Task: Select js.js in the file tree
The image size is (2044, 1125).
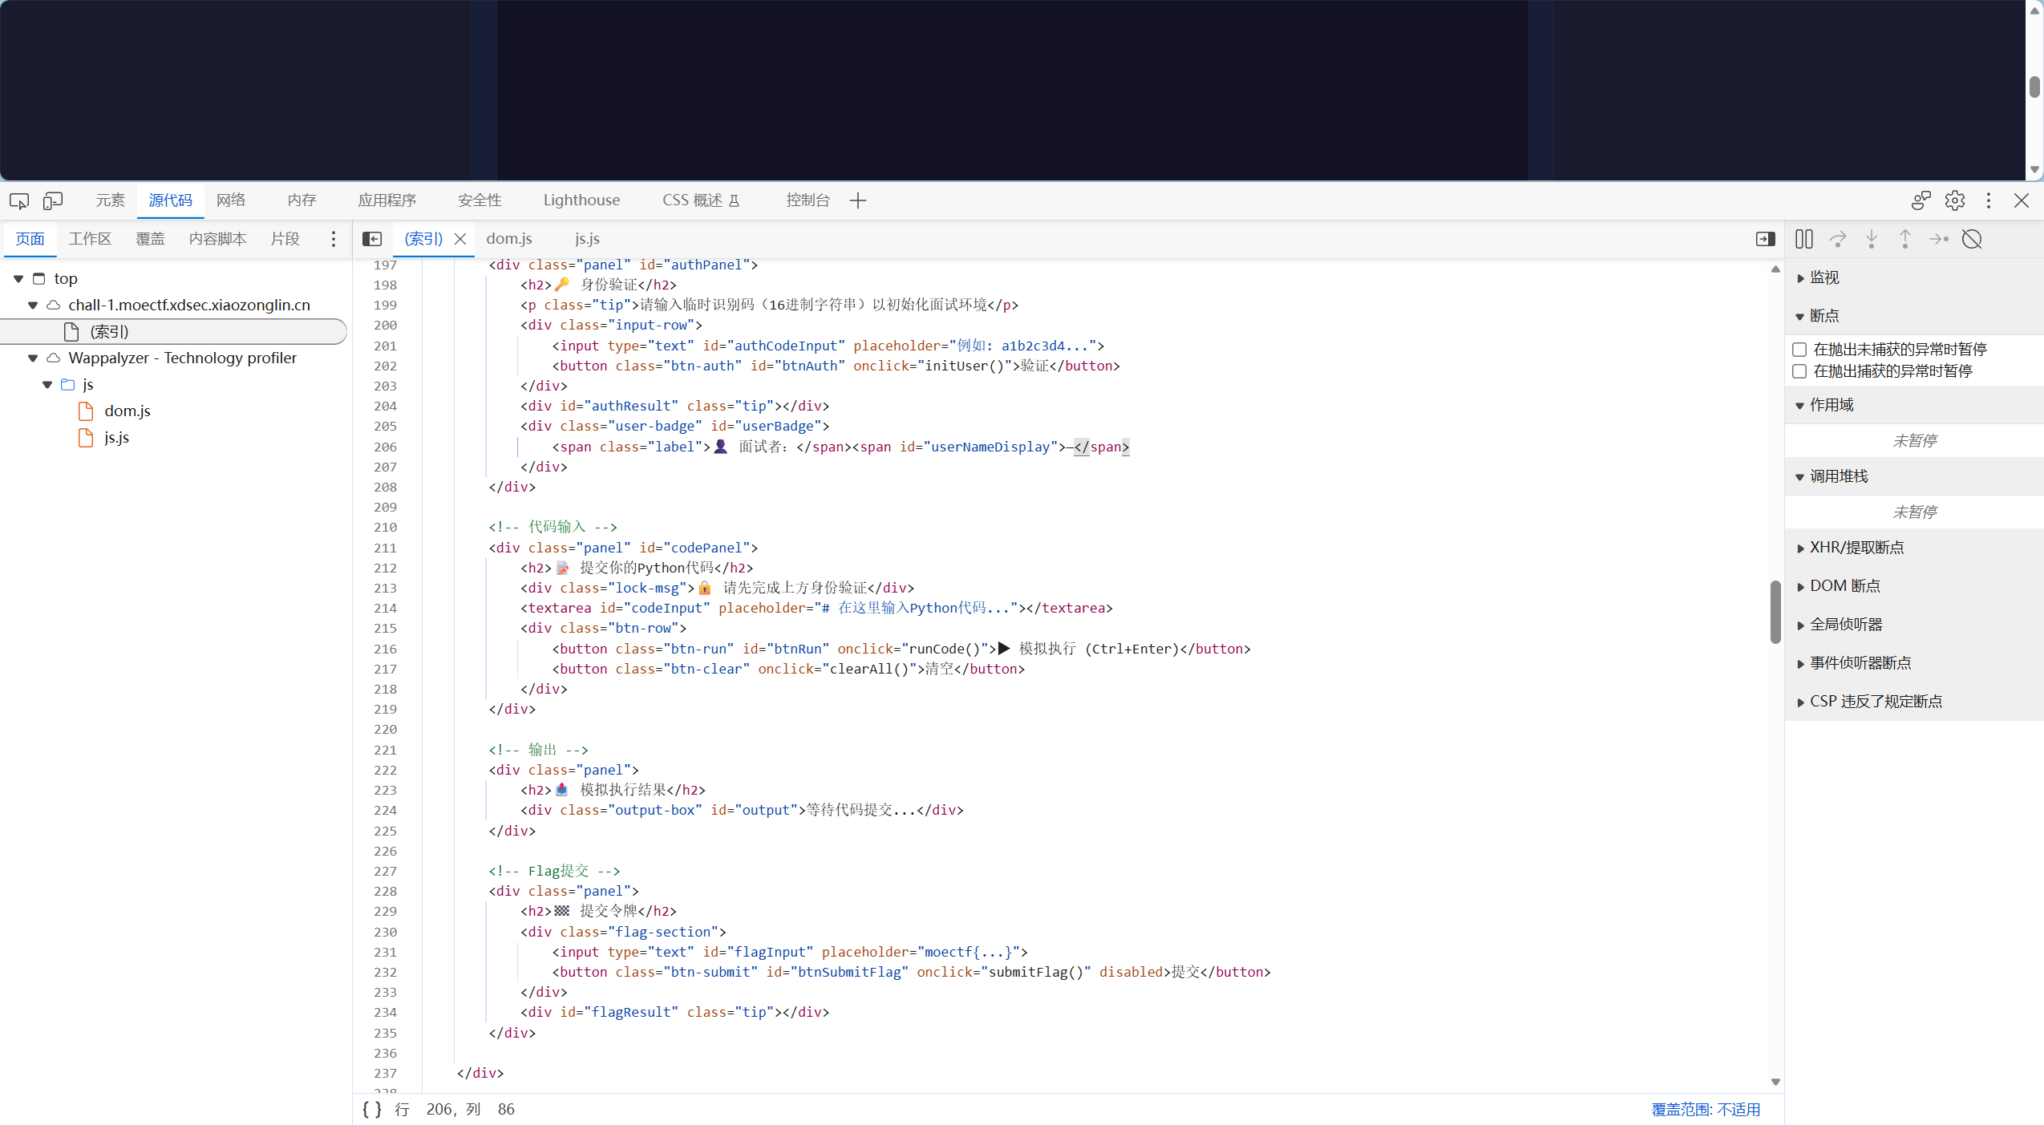Action: point(116,438)
